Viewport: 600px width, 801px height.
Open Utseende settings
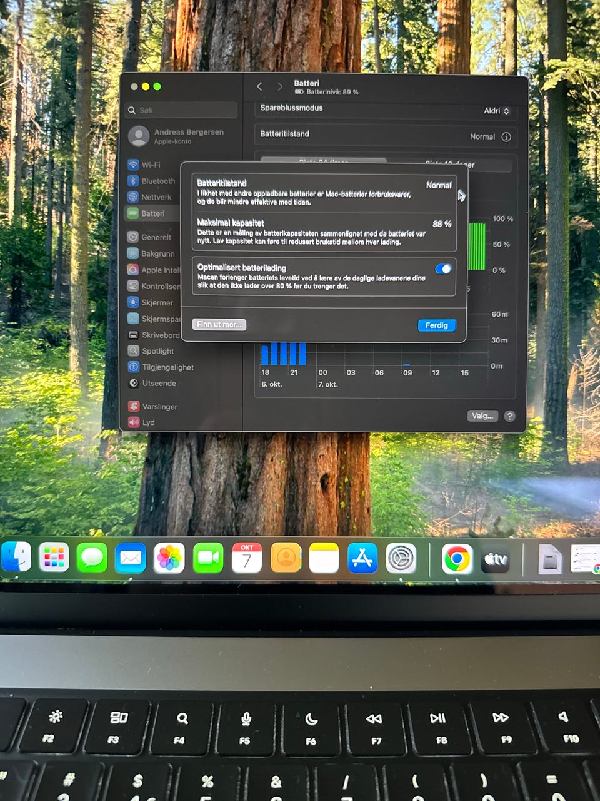tap(153, 383)
